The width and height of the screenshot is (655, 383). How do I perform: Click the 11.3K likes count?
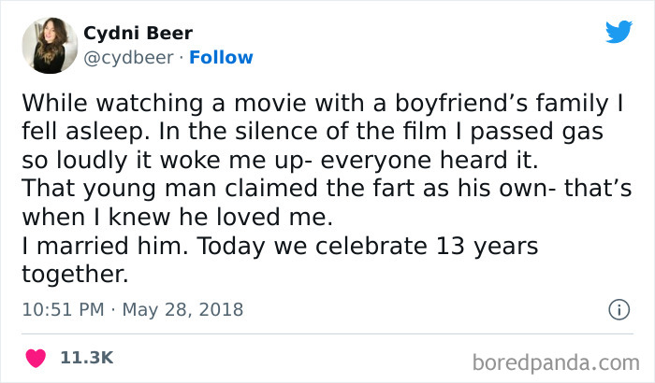[87, 357]
